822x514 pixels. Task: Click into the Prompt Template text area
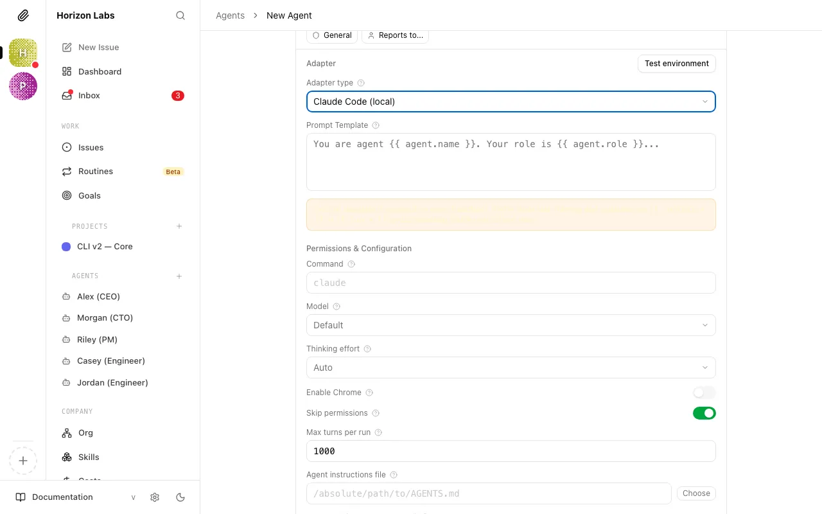pyautogui.click(x=511, y=162)
